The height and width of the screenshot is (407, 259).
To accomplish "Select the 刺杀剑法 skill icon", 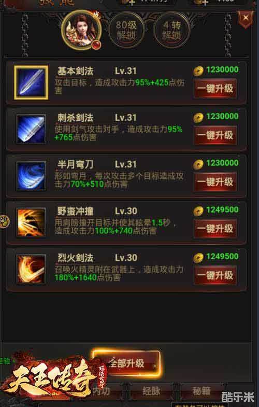I will (31, 129).
